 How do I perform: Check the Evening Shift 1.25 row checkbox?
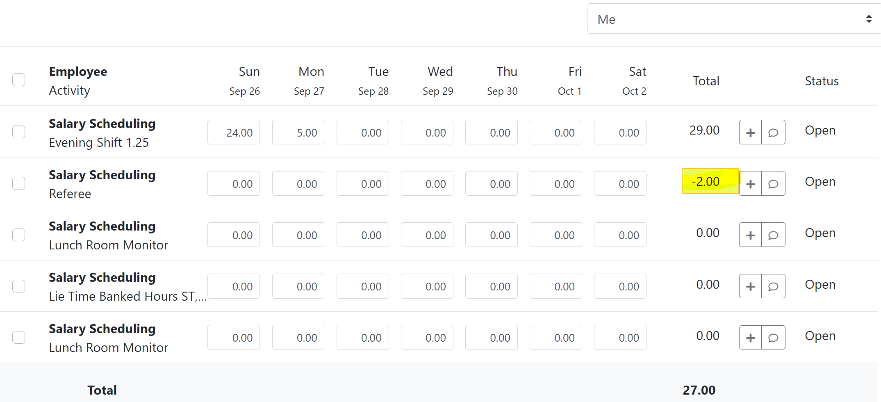tap(19, 132)
